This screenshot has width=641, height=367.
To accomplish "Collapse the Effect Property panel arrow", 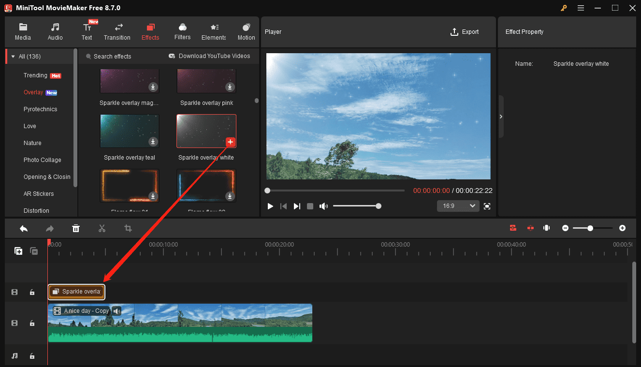I will click(501, 117).
